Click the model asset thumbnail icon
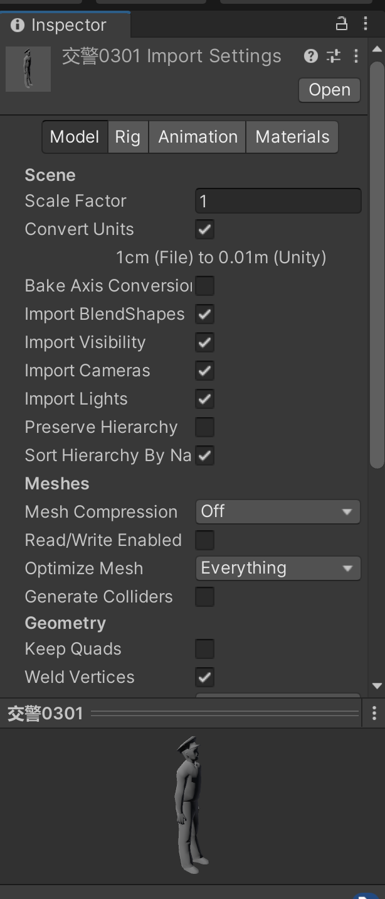Viewport: 385px width, 899px height. (x=28, y=69)
